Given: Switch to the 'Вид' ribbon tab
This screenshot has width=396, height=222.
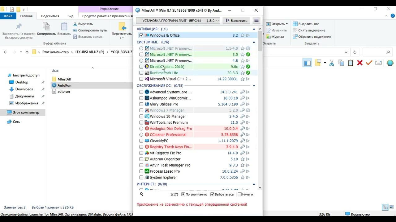Looking at the screenshot, I should pyautogui.click(x=71, y=16).
